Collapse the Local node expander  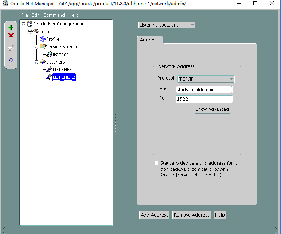point(30,32)
